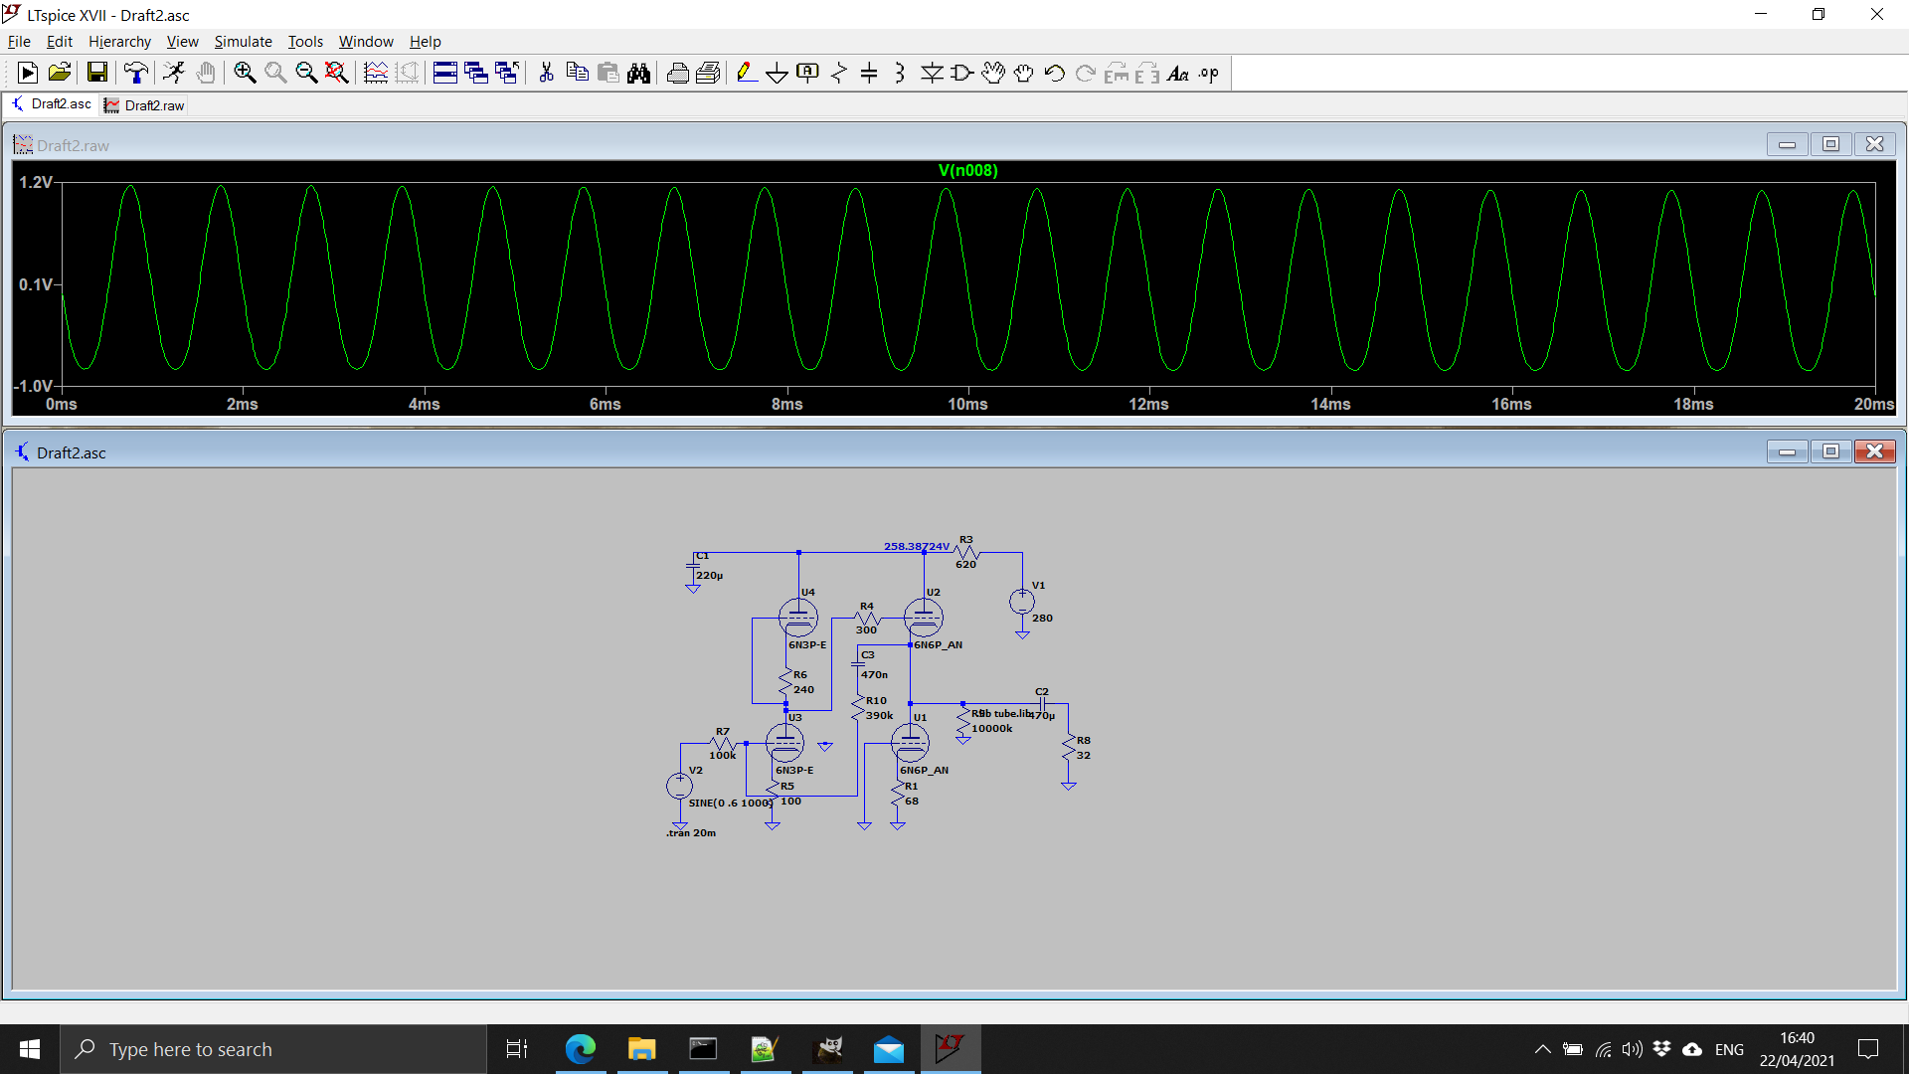This screenshot has height=1074, width=1909.
Task: Select the Drag closed-hand tool
Action: [x=1024, y=73]
